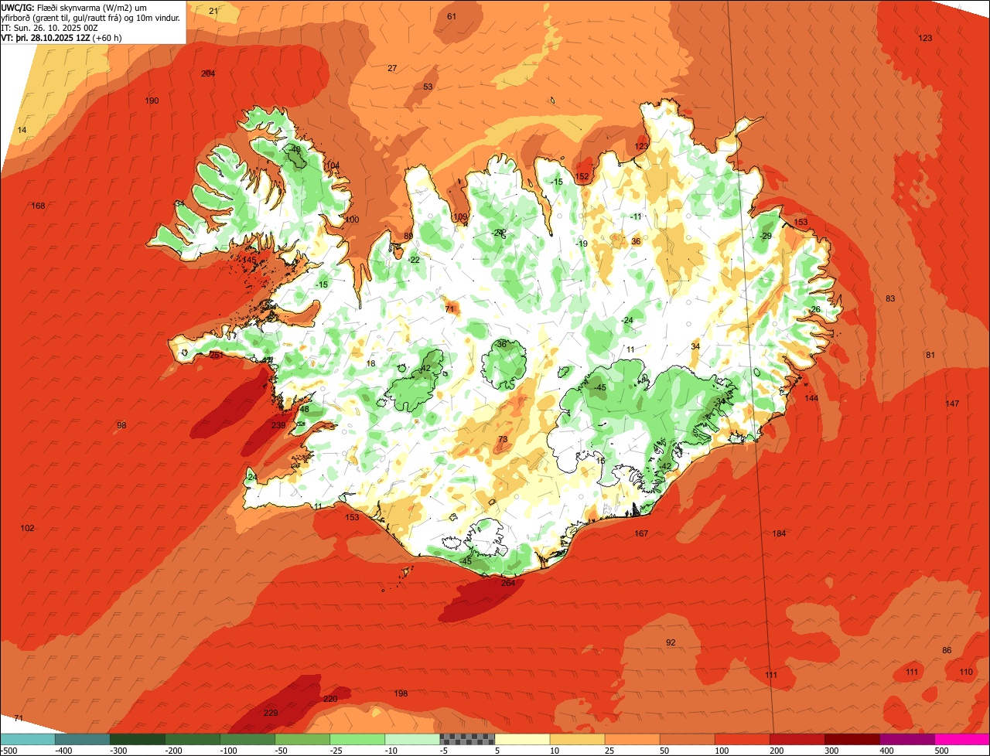This screenshot has height=756, width=990.
Task: Click the map value '168'
Action: pyautogui.click(x=39, y=206)
